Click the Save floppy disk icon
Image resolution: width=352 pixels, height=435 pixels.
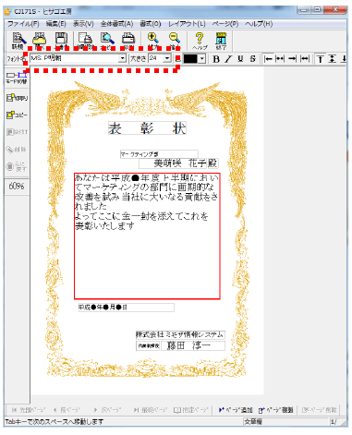[61, 41]
